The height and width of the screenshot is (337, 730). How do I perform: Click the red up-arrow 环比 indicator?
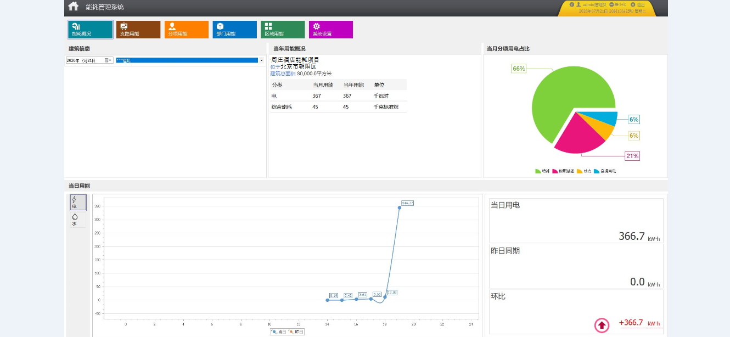pyautogui.click(x=602, y=325)
